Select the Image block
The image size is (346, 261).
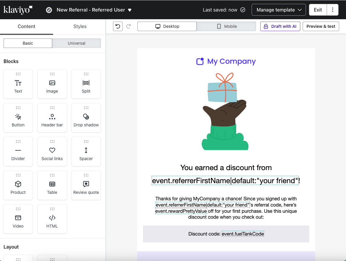(x=52, y=84)
